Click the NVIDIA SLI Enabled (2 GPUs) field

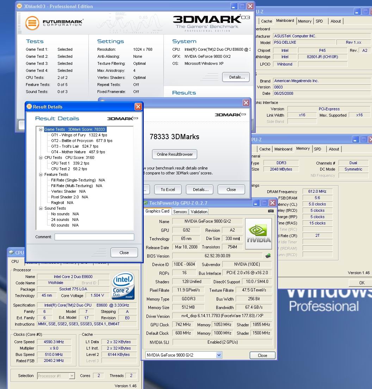click(222, 342)
